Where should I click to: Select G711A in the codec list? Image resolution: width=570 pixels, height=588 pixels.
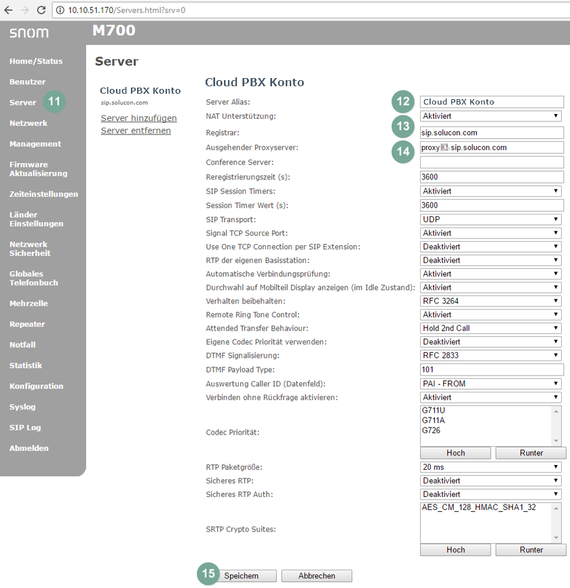coord(434,420)
